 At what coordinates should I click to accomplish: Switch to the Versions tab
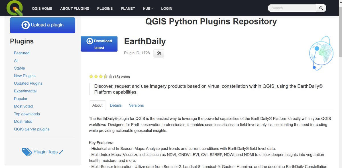(x=137, y=105)
